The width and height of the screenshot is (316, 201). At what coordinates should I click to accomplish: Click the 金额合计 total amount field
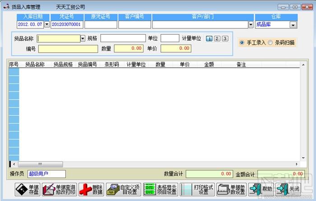(x=281, y=174)
